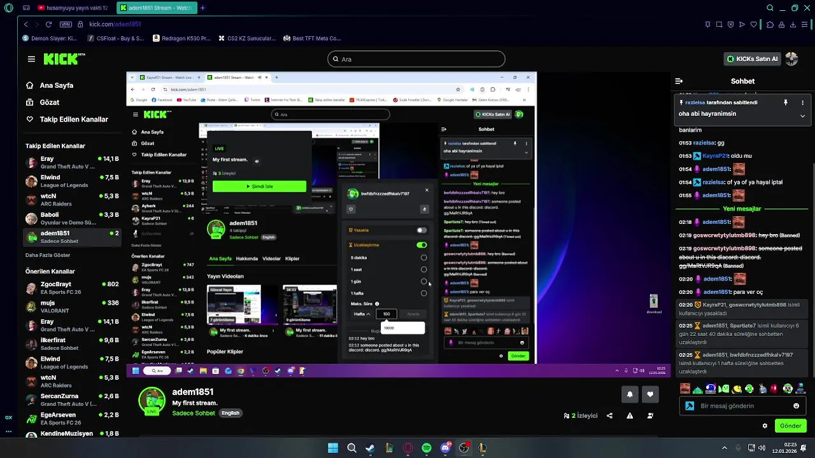Open the CSFloat bookmark
The height and width of the screenshot is (458, 815).
(115, 38)
